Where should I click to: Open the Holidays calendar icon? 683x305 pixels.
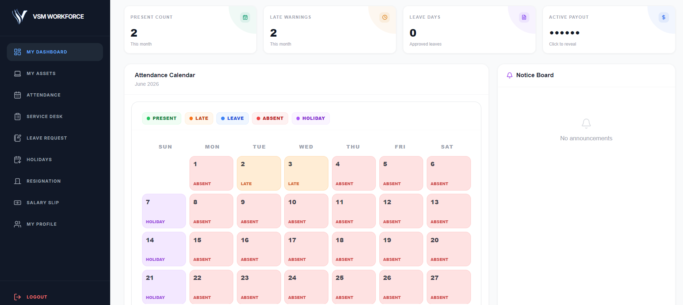point(17,160)
